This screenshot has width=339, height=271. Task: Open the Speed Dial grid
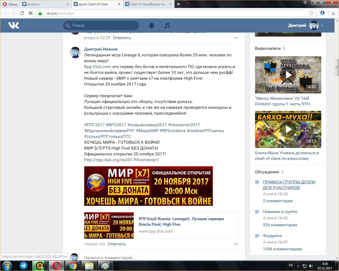30,13
